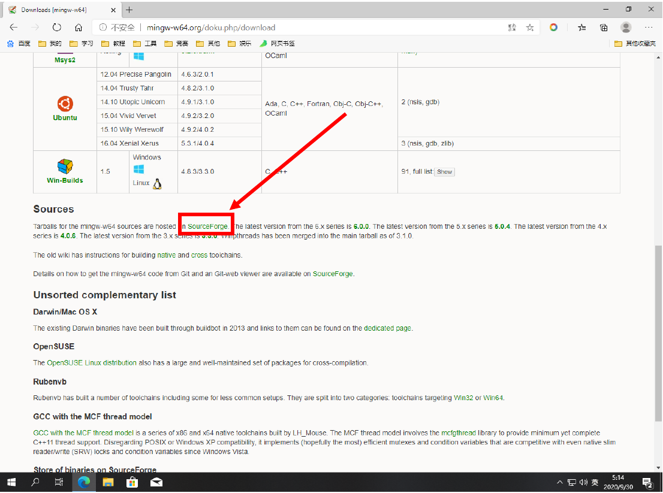This screenshot has height=493, width=663.
Task: Show hidden system tray icons
Action: (560, 482)
